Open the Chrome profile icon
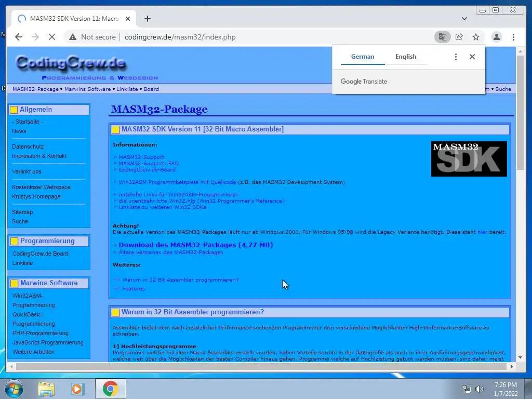The height and width of the screenshot is (399, 532). 496,37
